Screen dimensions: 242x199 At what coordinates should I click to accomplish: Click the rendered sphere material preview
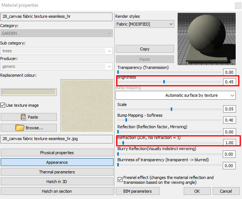(x=207, y=39)
